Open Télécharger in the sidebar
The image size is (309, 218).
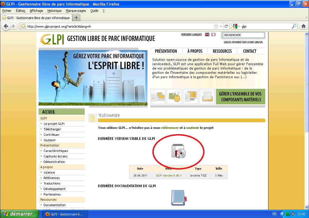pyautogui.click(x=52, y=129)
